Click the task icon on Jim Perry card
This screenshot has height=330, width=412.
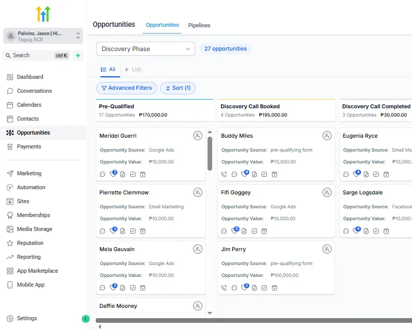(x=264, y=288)
